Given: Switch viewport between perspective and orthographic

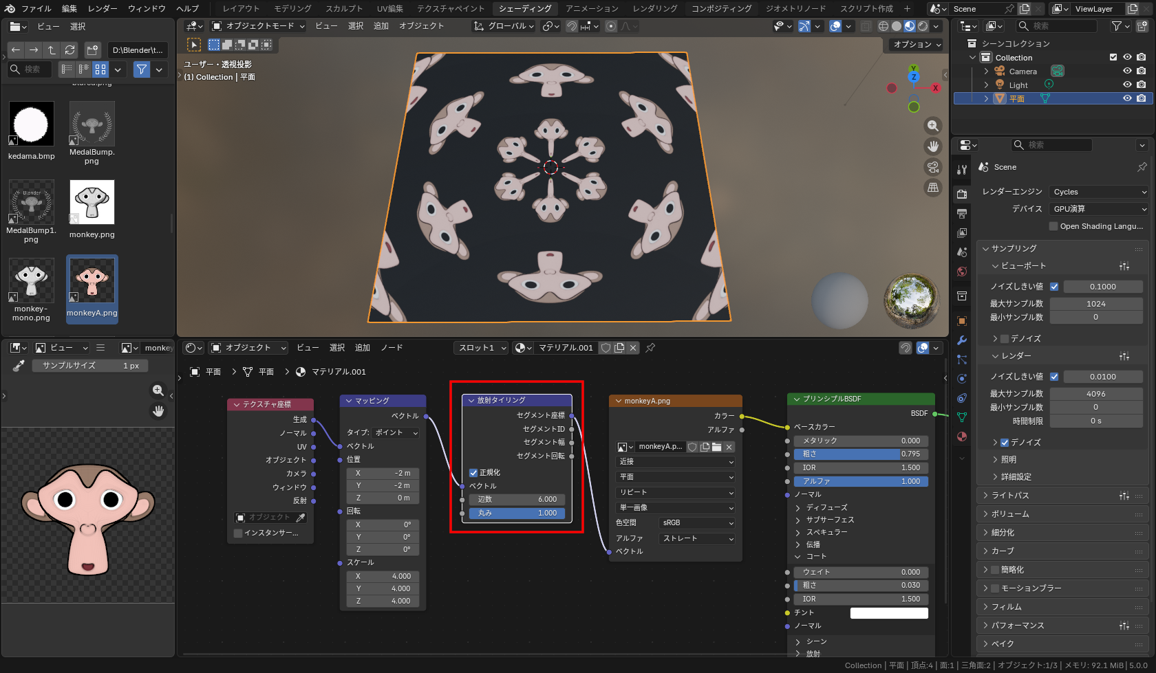Looking at the screenshot, I should tap(933, 188).
